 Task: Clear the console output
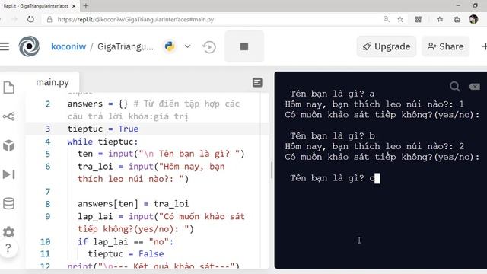pyautogui.click(x=474, y=87)
